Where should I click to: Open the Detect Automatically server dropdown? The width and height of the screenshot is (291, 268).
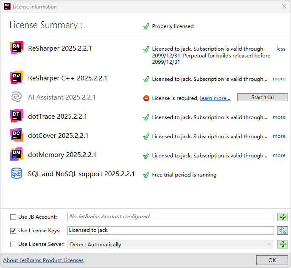coord(171,244)
